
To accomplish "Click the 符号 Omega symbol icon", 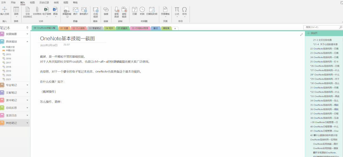I will (x=185, y=10).
